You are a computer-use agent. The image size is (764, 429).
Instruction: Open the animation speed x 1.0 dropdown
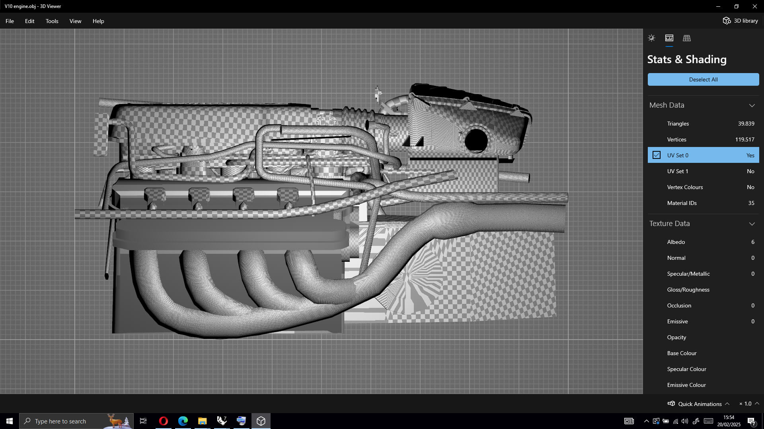coord(749,404)
